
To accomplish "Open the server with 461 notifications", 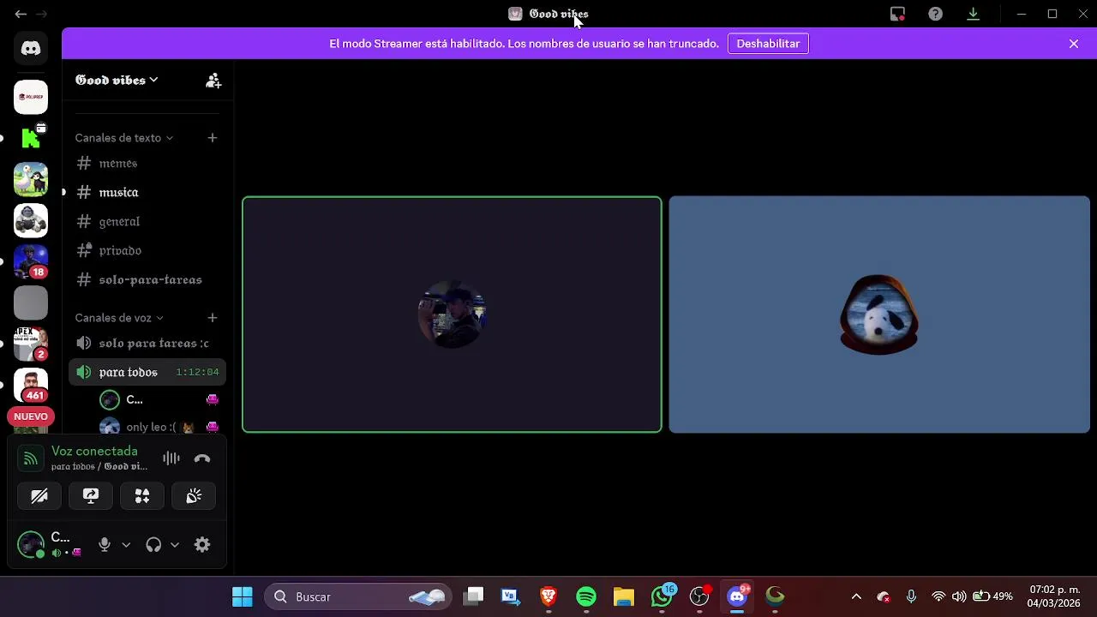I will 31,385.
